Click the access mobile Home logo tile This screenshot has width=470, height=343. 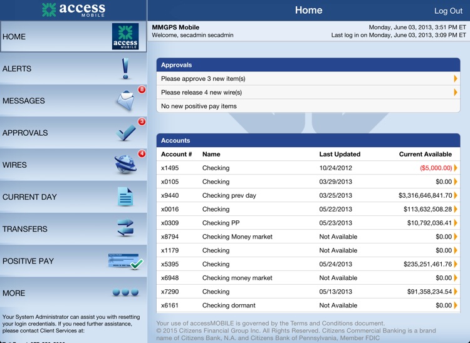pyautogui.click(x=125, y=36)
